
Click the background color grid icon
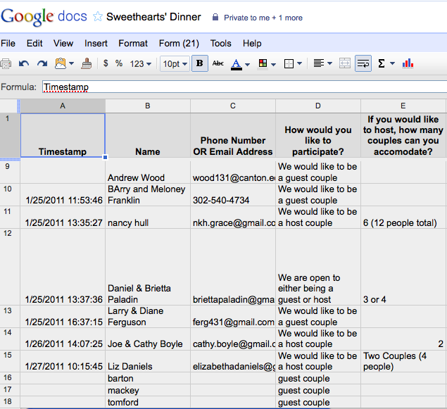click(263, 63)
